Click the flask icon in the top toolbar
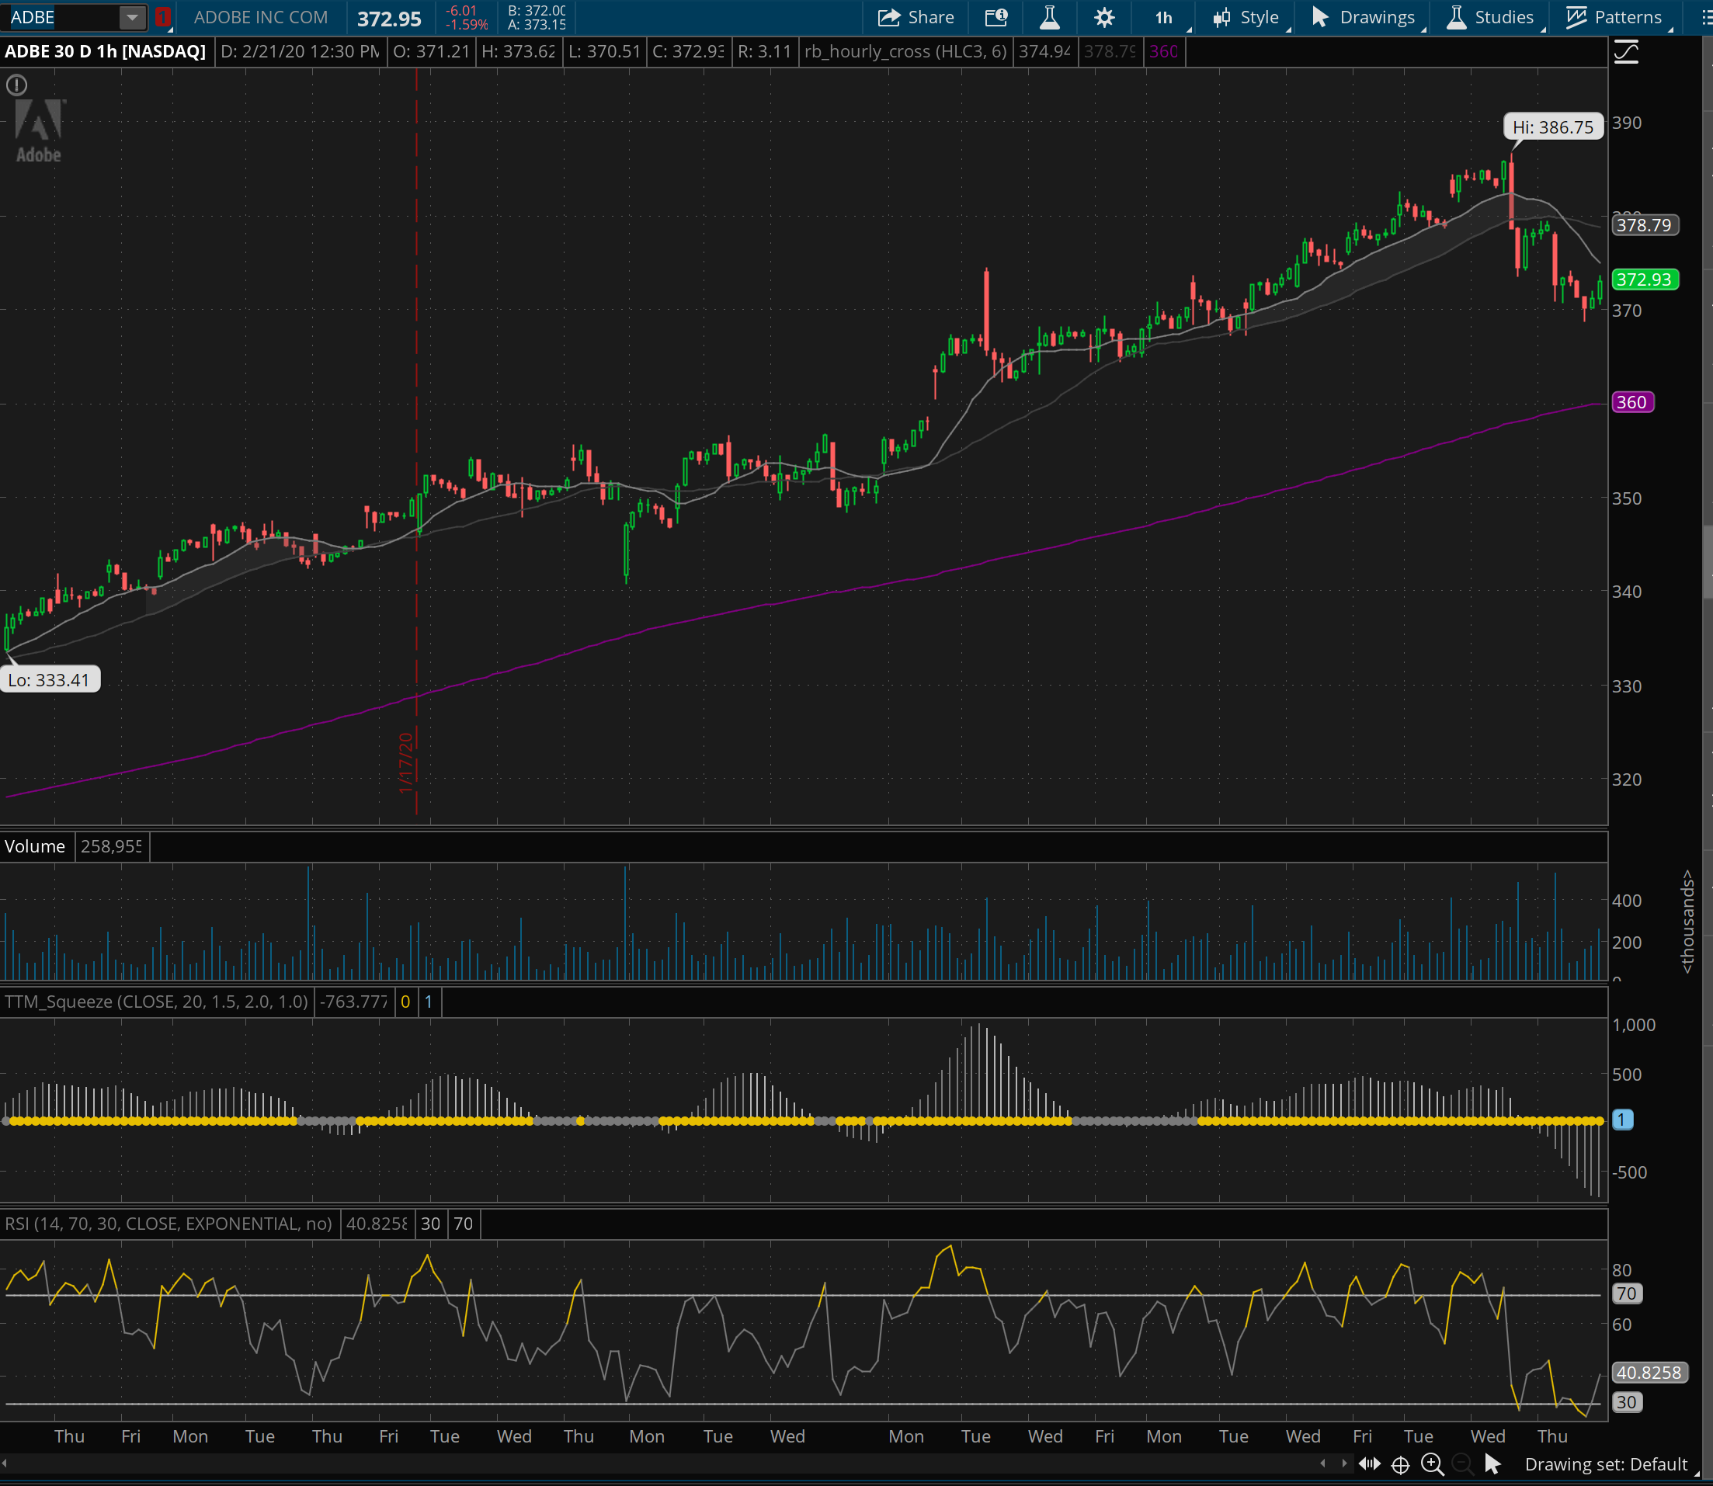1713x1486 pixels. [x=1049, y=17]
